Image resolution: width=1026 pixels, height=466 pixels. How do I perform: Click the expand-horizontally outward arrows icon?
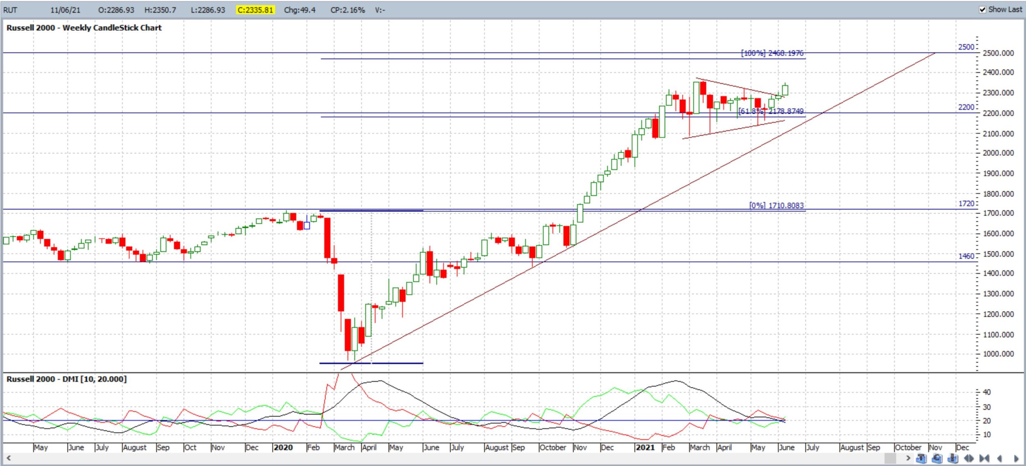(x=969, y=458)
